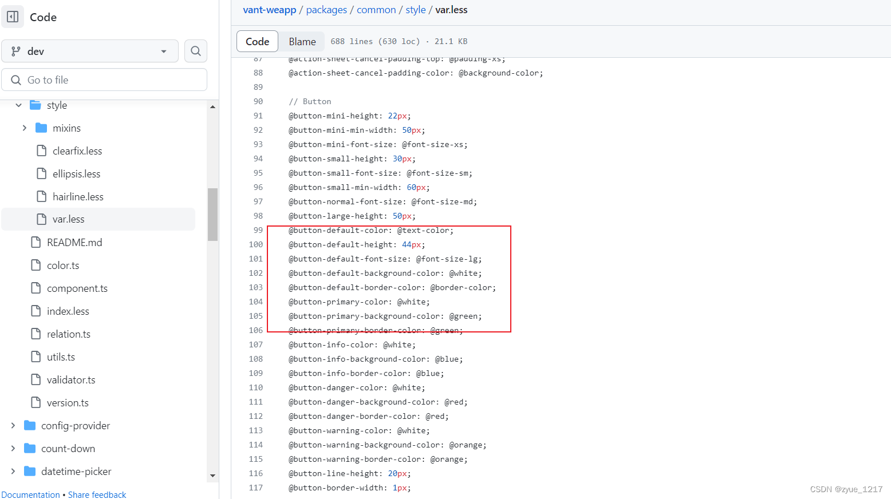Focus the Go to file input

click(104, 80)
